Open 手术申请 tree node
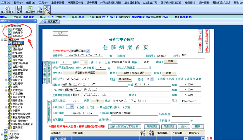The width and height of the screenshot is (243, 140). click(18, 77)
